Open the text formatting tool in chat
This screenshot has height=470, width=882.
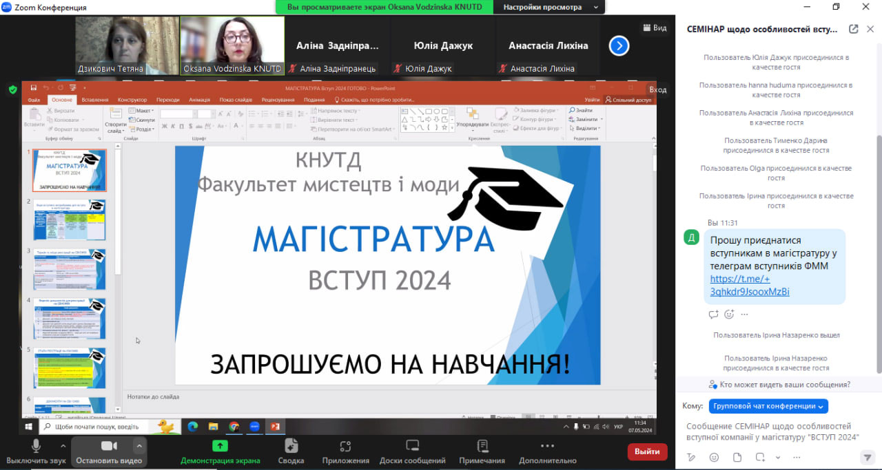692,457
